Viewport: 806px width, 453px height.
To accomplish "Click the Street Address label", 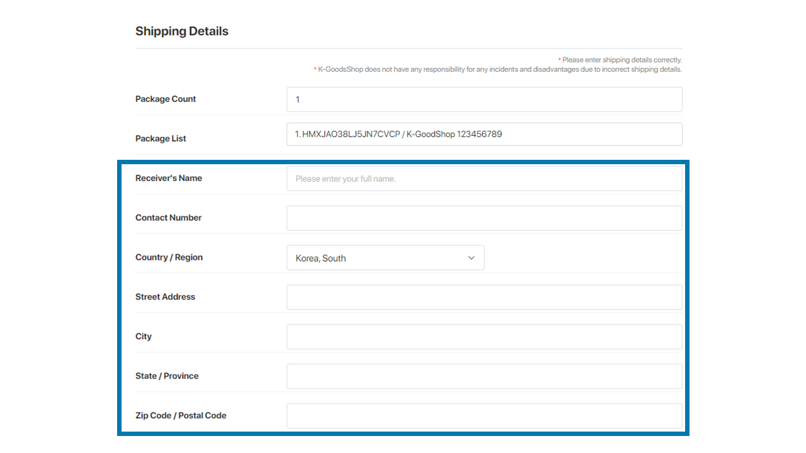I will point(165,297).
